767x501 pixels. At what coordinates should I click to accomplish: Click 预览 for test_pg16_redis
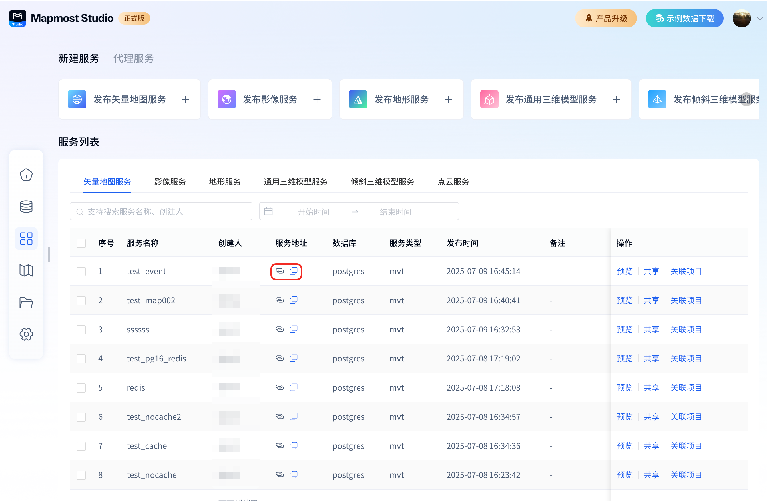625,359
